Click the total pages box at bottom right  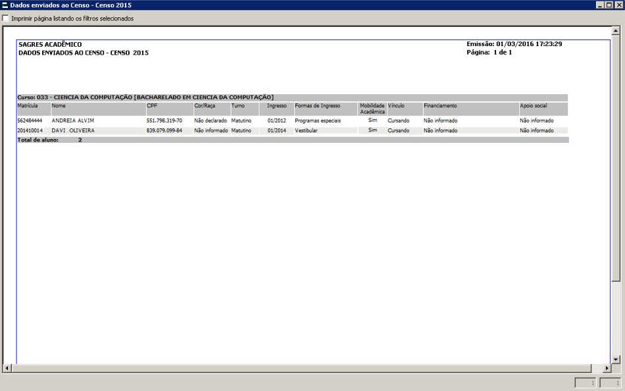[x=612, y=382]
